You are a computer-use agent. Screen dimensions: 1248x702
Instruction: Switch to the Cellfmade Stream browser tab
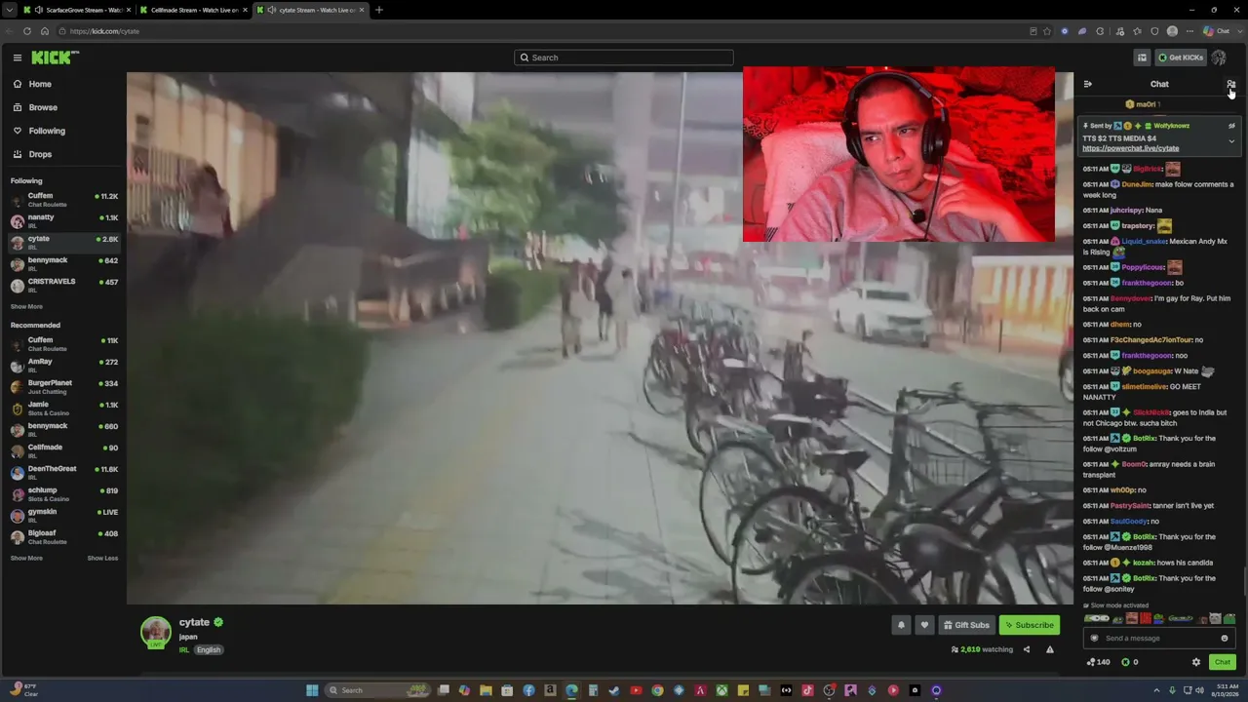(x=192, y=10)
